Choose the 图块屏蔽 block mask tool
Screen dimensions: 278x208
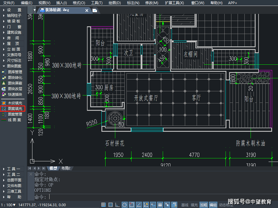point(15,83)
